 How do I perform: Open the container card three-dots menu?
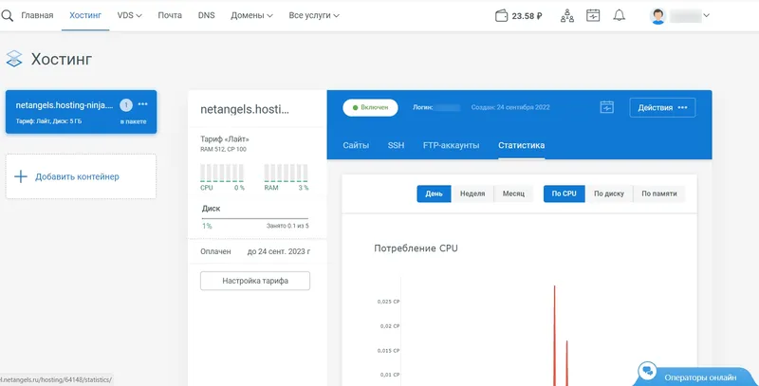click(143, 104)
